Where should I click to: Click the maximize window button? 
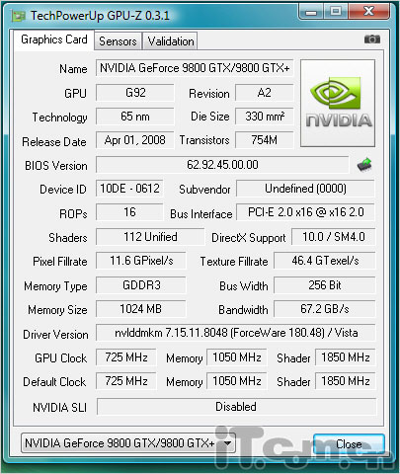[x=336, y=12]
